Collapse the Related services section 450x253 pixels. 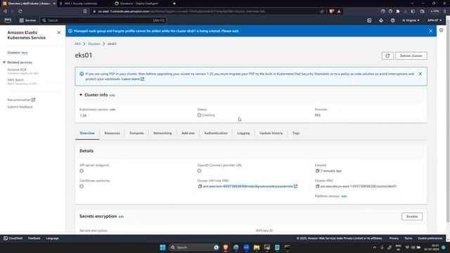(4, 63)
